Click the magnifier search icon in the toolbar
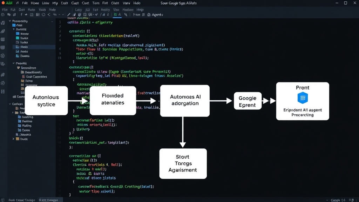Screen dimensions: 359x202 coord(126,15)
